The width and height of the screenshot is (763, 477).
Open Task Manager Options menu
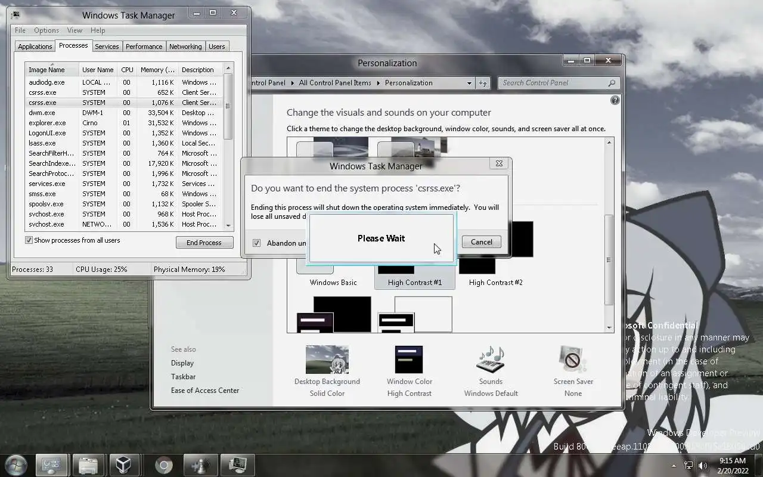(x=46, y=30)
